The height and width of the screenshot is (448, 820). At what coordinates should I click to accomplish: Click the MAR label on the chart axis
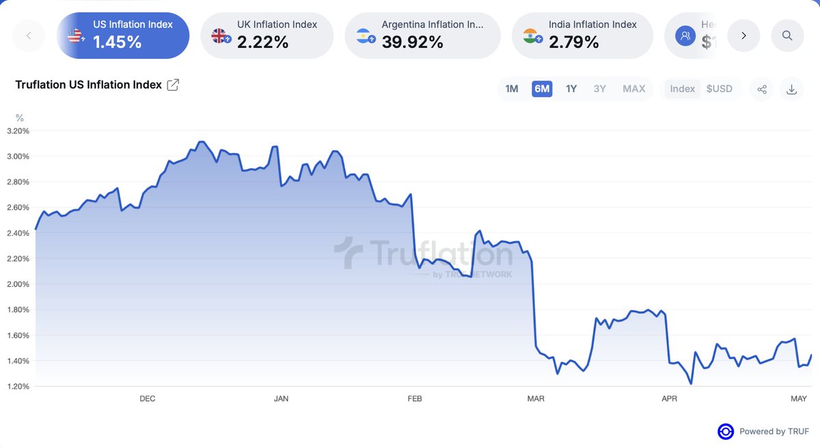coord(536,398)
